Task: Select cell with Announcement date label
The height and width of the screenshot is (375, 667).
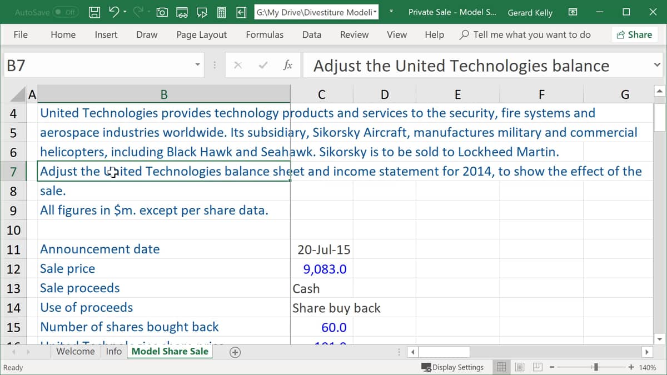Action: (164, 249)
